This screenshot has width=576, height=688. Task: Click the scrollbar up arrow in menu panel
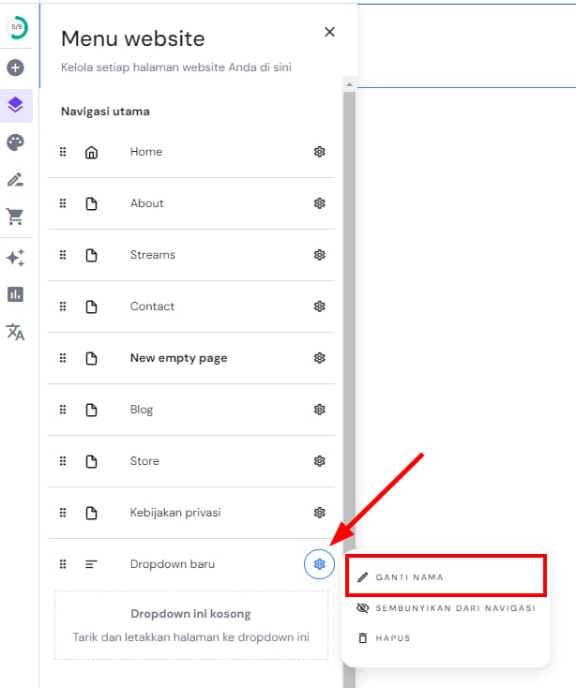click(x=350, y=84)
